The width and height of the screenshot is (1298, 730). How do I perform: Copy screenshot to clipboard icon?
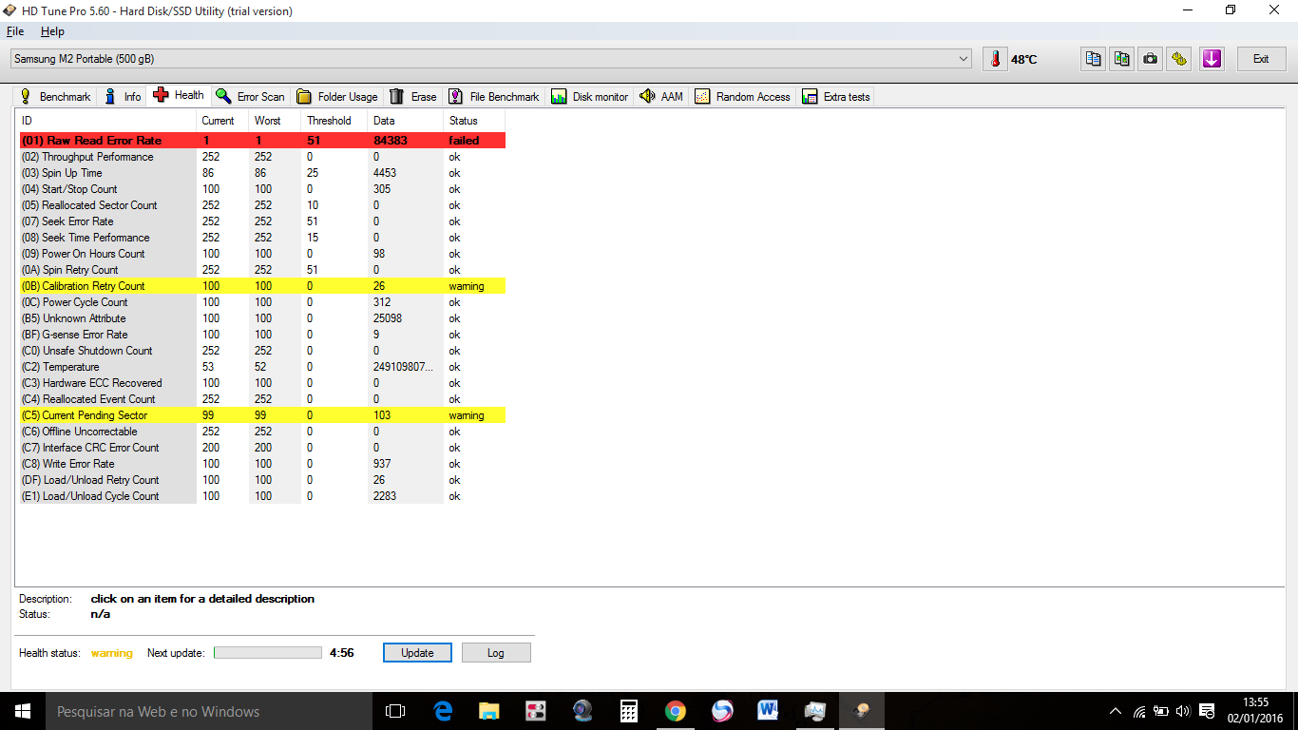(1122, 59)
